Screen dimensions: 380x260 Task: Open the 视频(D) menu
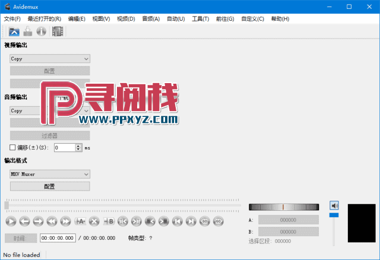tap(126, 18)
